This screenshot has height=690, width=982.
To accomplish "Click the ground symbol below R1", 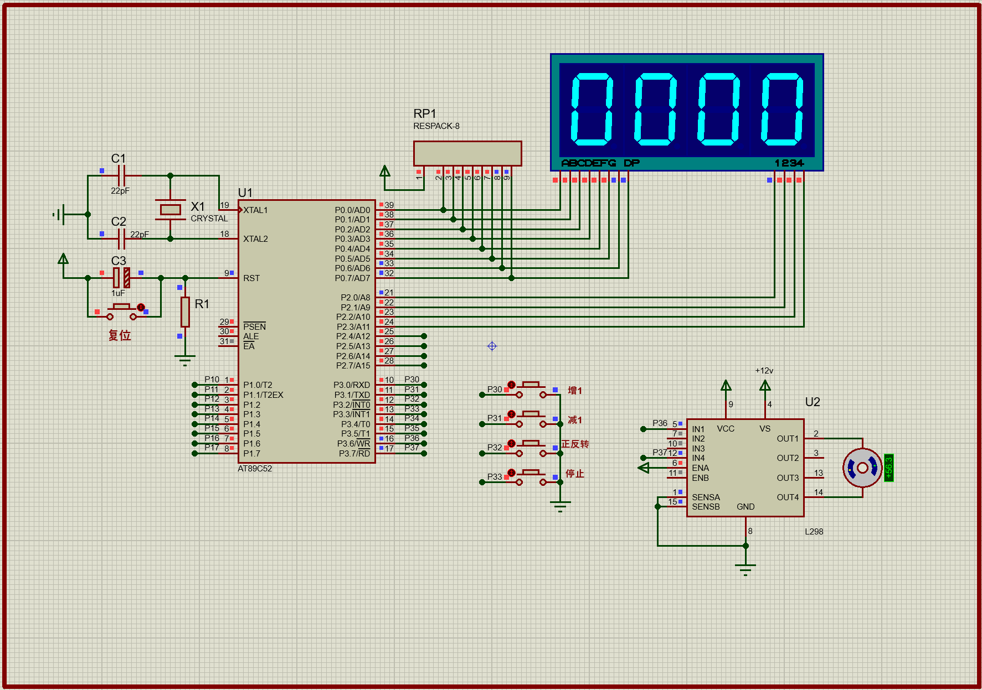I will click(185, 361).
